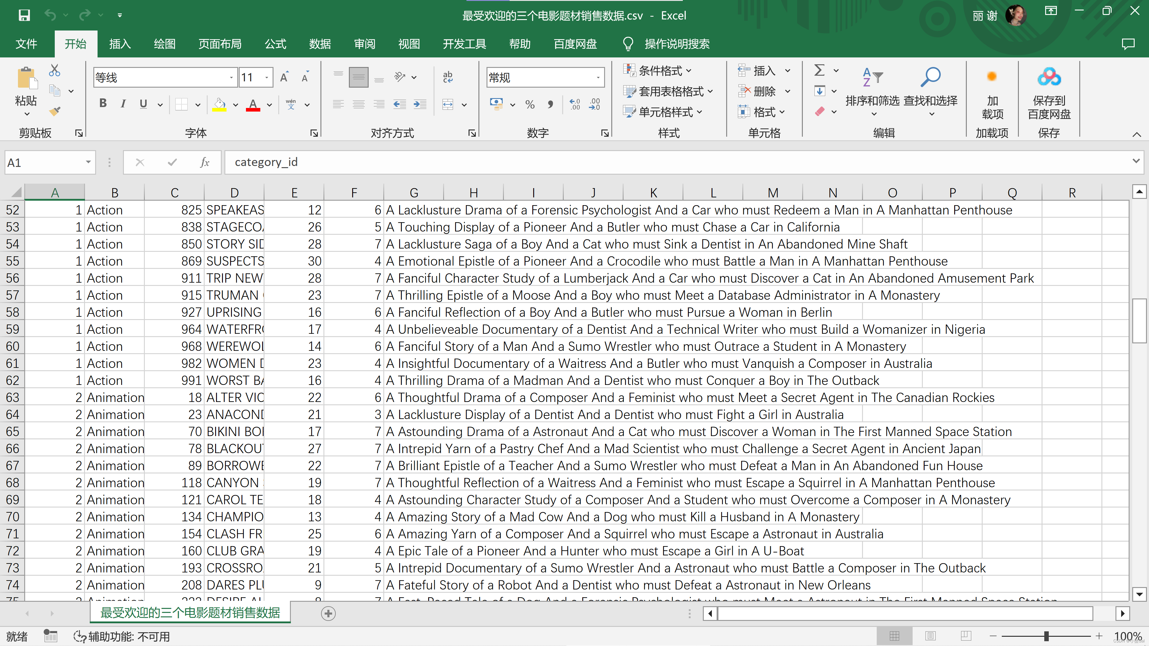
Task: Click the accounting number format icon
Action: click(x=496, y=104)
